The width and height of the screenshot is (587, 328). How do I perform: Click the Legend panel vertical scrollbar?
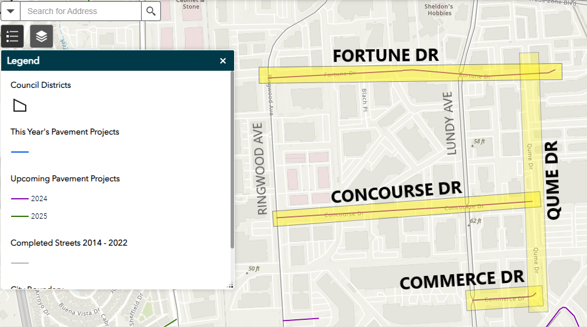coord(232,158)
